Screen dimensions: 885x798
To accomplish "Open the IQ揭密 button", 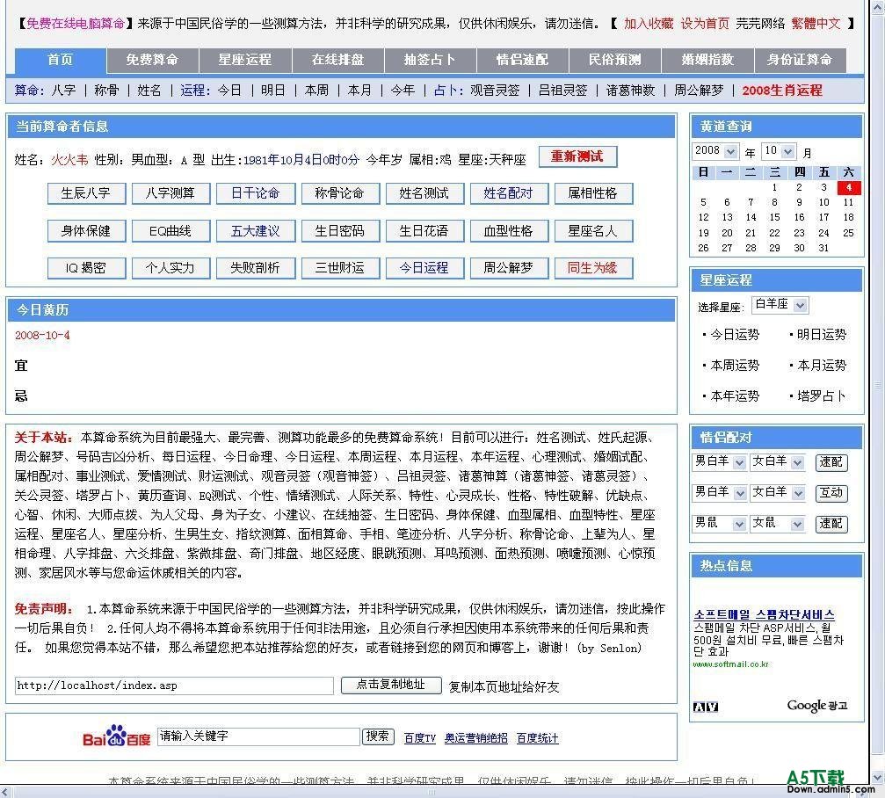I will (x=86, y=268).
